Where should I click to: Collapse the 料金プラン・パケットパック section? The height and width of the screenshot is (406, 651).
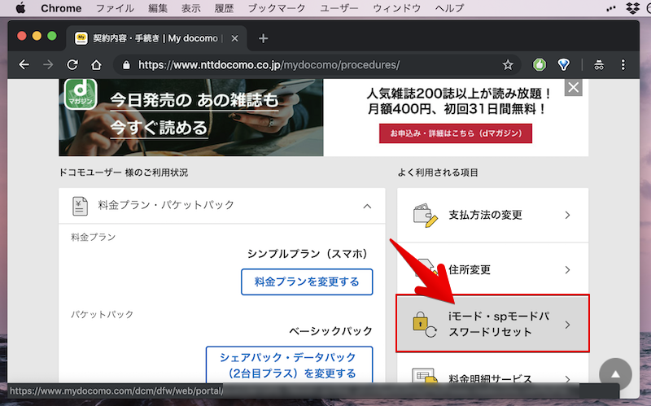(367, 206)
